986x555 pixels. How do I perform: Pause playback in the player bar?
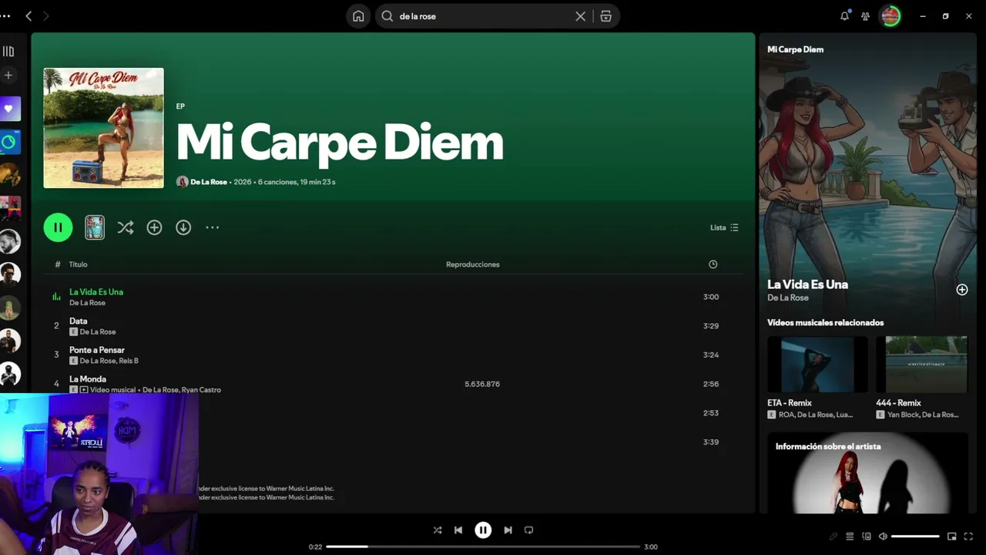click(x=483, y=530)
